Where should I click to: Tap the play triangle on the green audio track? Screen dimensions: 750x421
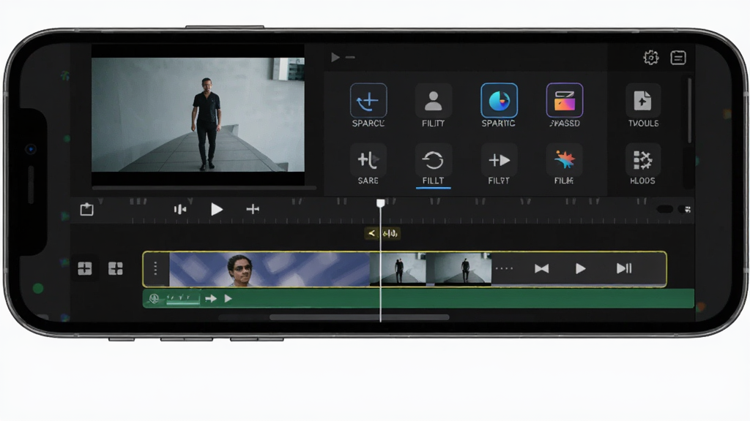(x=229, y=299)
